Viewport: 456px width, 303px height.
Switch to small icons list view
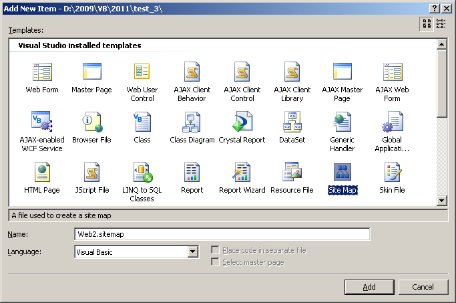point(441,23)
